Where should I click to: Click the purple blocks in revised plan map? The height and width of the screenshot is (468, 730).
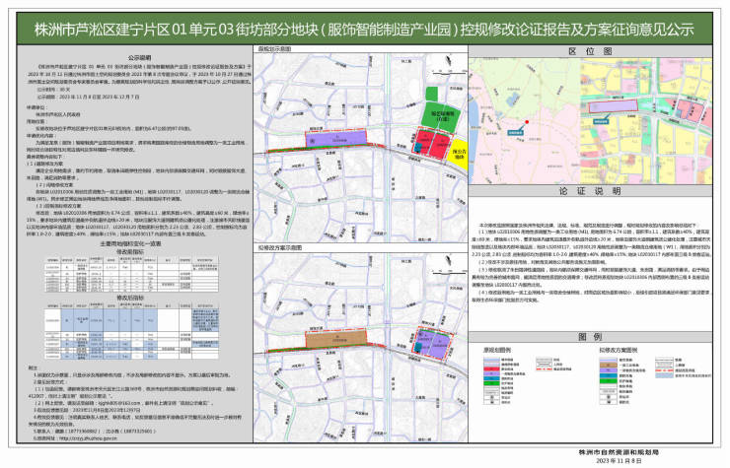pyautogui.click(x=434, y=344)
